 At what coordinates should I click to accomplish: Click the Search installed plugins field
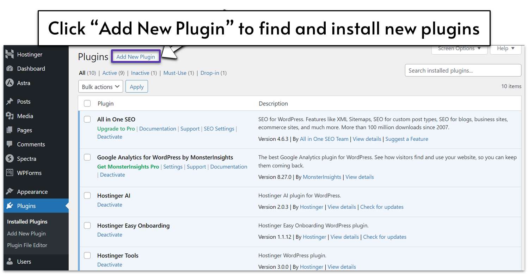[x=463, y=71]
